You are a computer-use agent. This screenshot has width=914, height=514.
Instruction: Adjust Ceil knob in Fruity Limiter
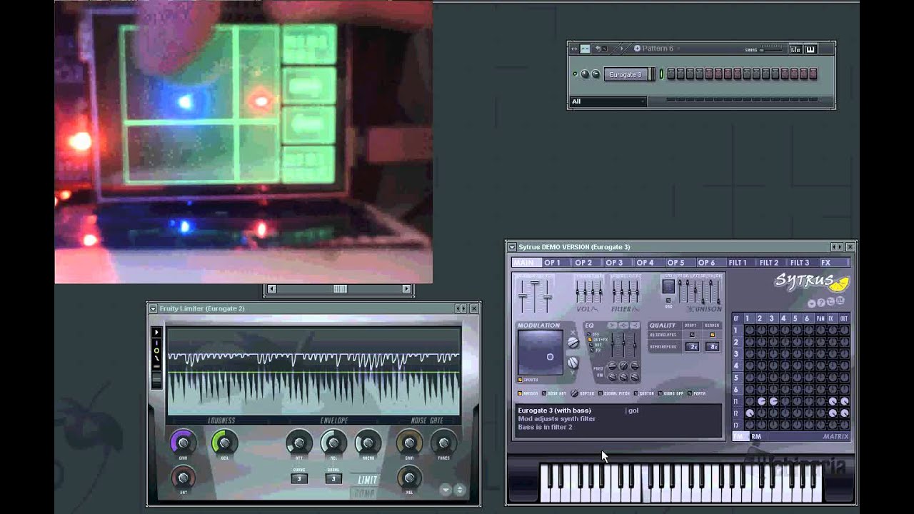225,443
